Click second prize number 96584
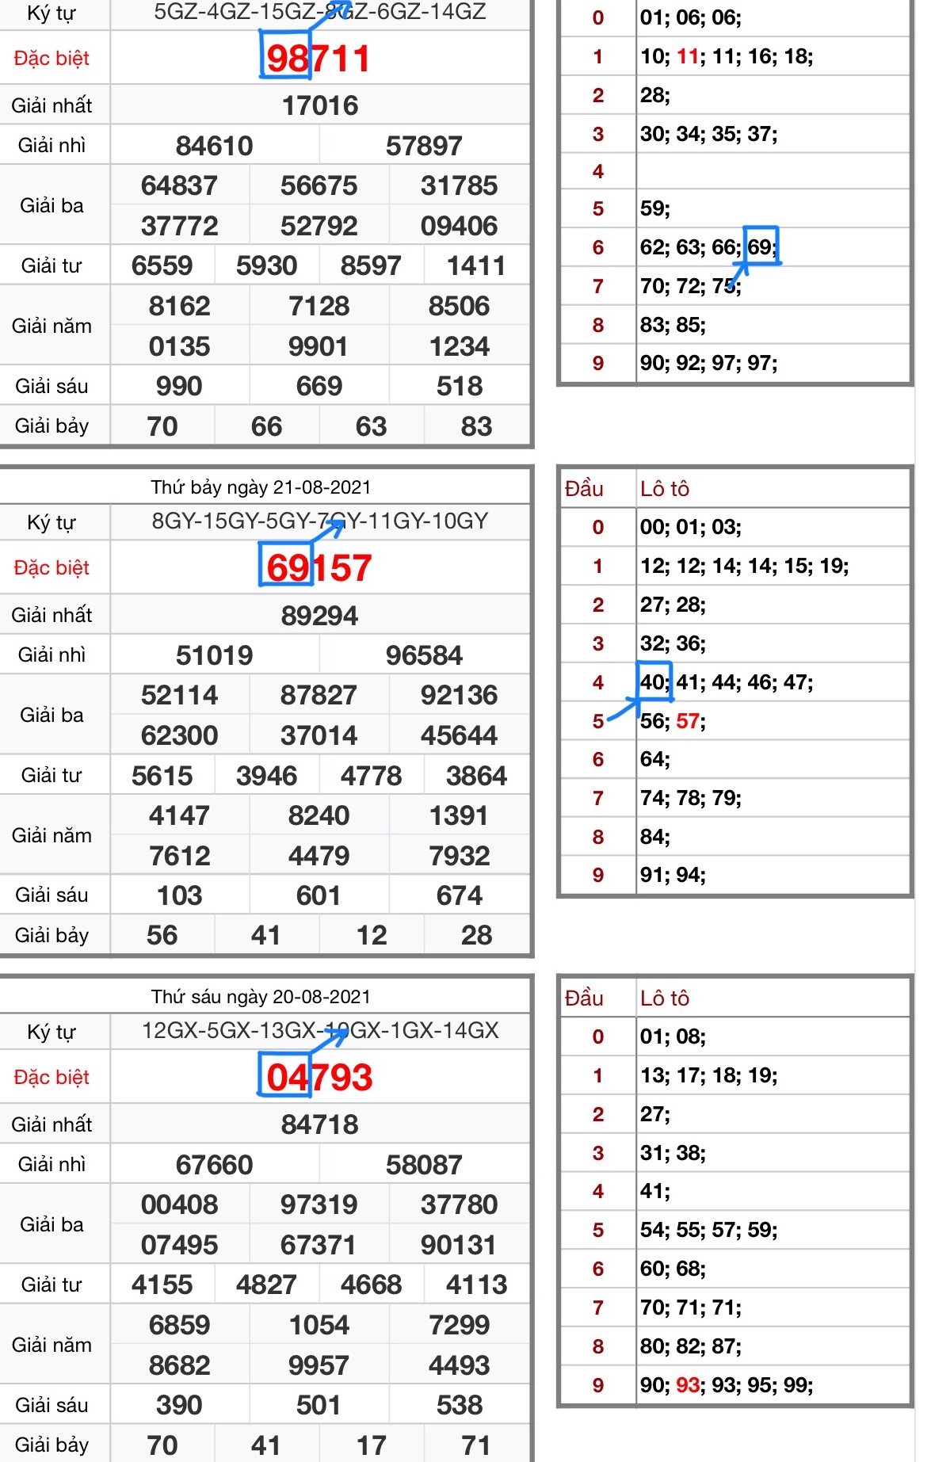Viewport: 931px width, 1462px height. pyautogui.click(x=424, y=655)
